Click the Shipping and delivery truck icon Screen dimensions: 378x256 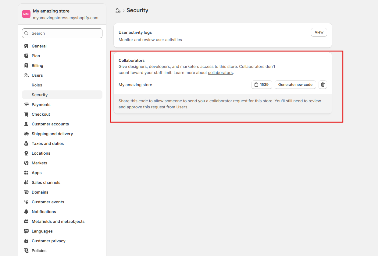(x=26, y=134)
